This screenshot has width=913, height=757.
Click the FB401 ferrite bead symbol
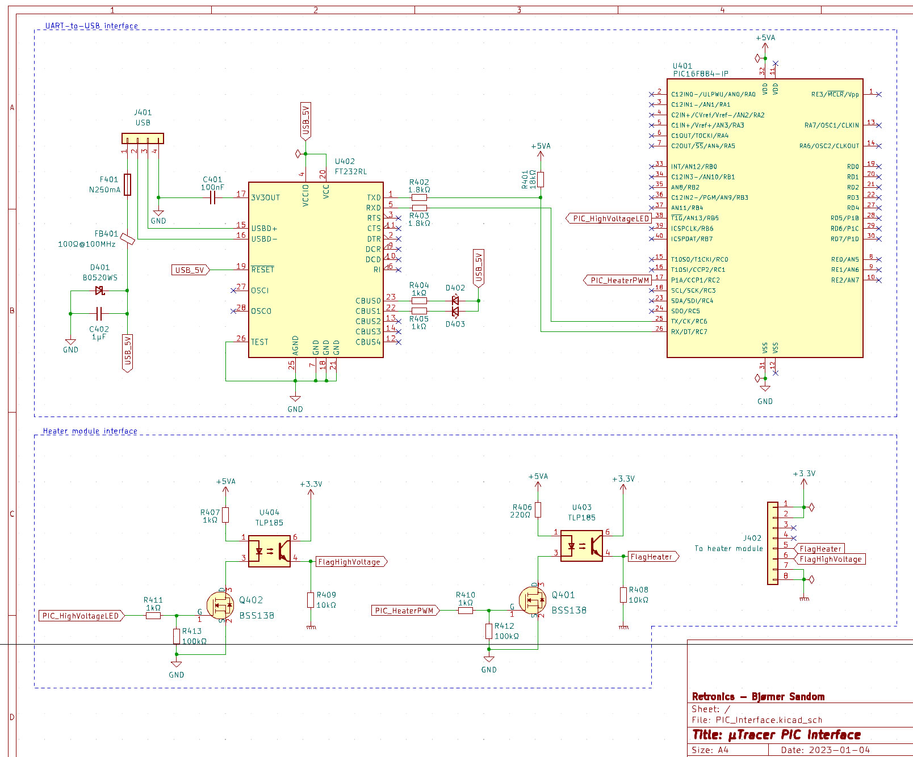(128, 239)
